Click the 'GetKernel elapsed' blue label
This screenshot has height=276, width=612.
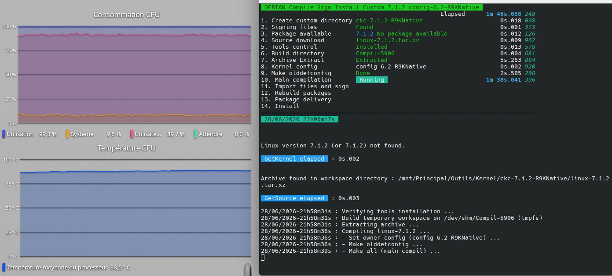[x=294, y=159]
